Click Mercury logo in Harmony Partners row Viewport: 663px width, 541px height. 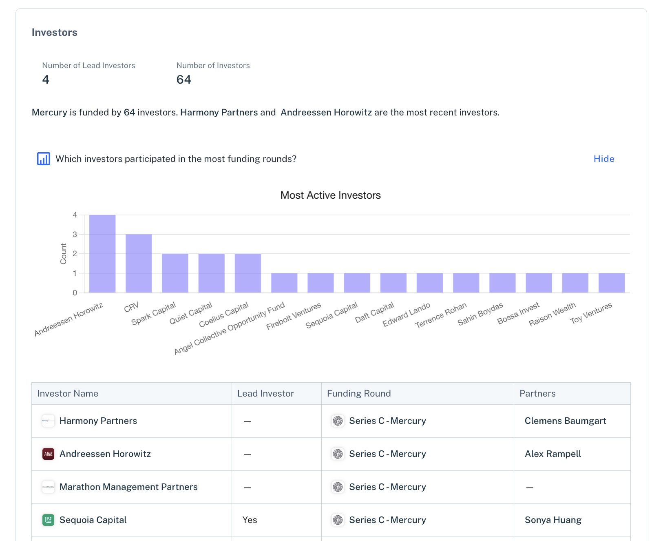click(338, 421)
